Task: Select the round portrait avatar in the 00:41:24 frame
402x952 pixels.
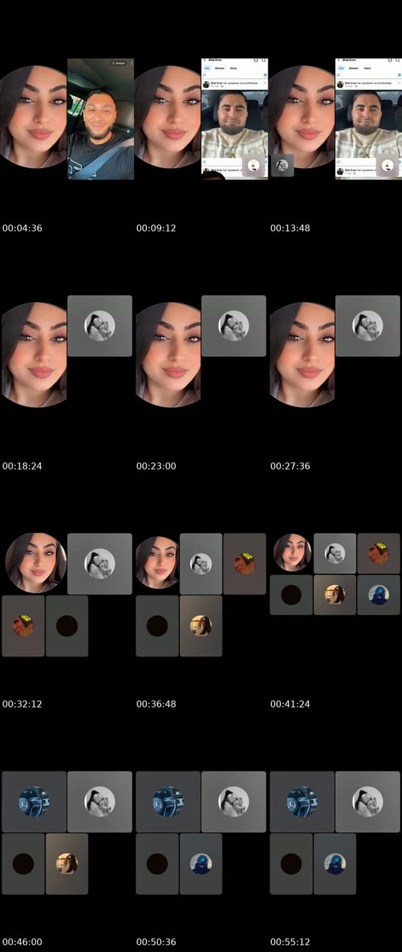Action: pyautogui.click(x=292, y=552)
